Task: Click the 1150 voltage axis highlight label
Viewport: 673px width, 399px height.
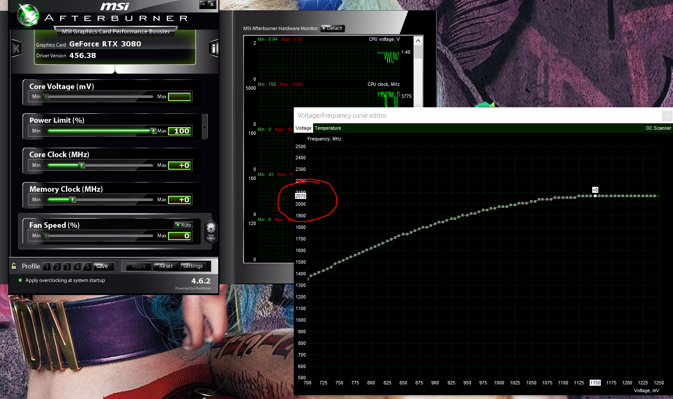Action: 595,383
